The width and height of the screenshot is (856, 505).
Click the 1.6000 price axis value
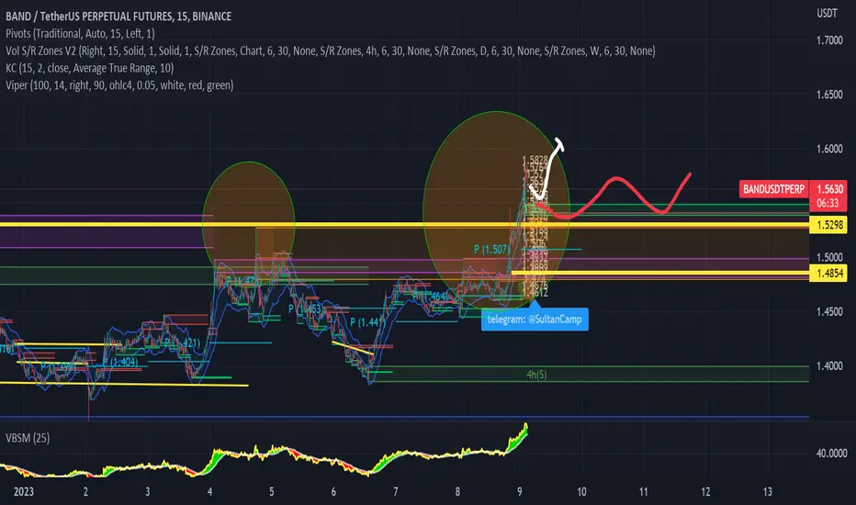coord(829,149)
